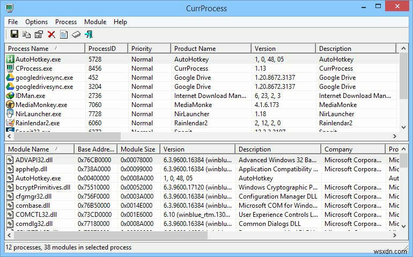Open the Process menu
Screen dimensions: 413x257
coord(66,22)
